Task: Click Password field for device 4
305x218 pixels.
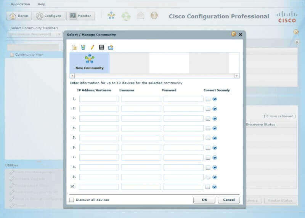Action: pyautogui.click(x=183, y=128)
